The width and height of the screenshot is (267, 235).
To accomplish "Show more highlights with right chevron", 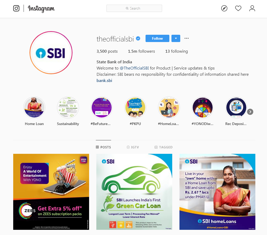I will pyautogui.click(x=250, y=112).
